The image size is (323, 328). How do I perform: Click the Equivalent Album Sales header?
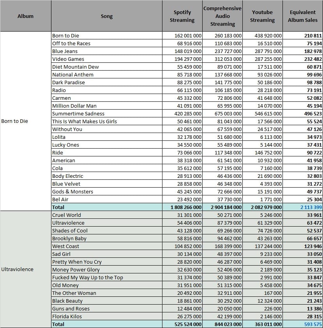coord(303,16)
